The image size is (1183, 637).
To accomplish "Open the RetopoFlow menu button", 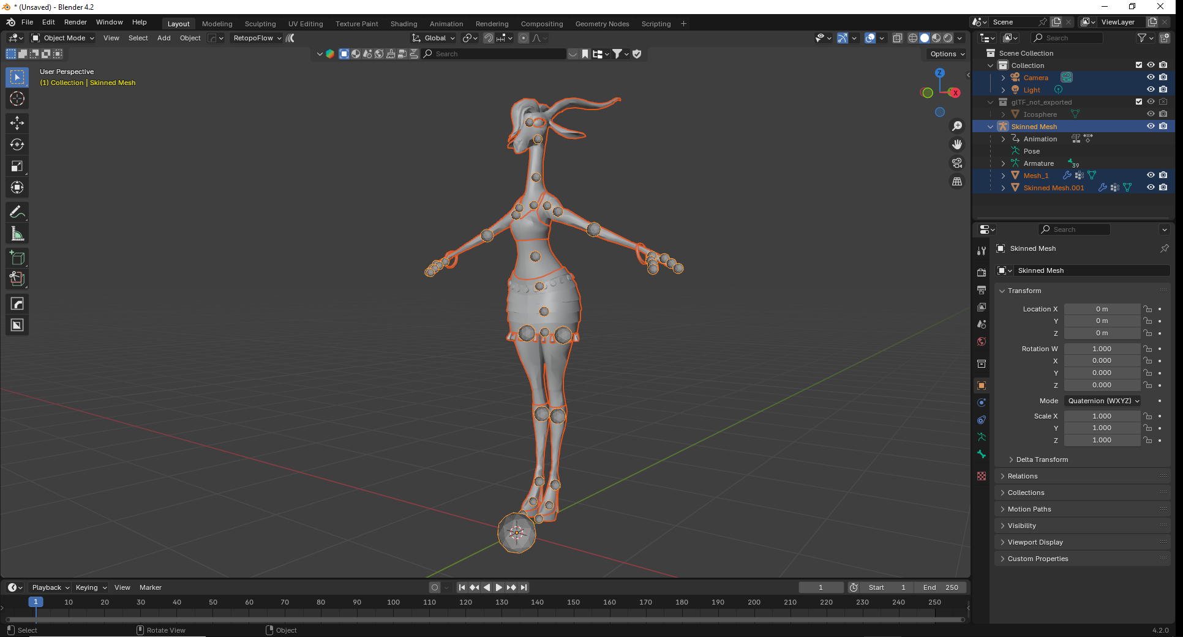I will pos(257,38).
